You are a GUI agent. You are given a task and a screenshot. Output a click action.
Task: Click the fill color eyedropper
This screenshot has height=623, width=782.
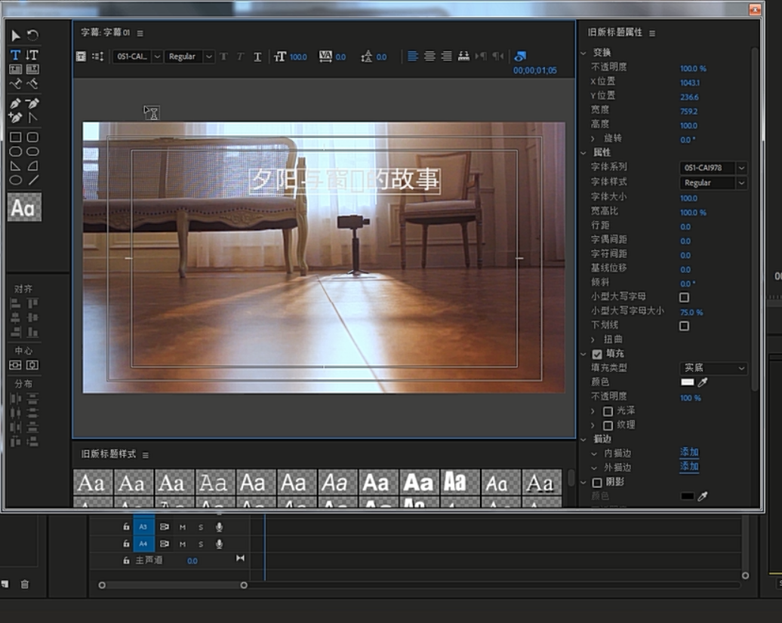703,382
